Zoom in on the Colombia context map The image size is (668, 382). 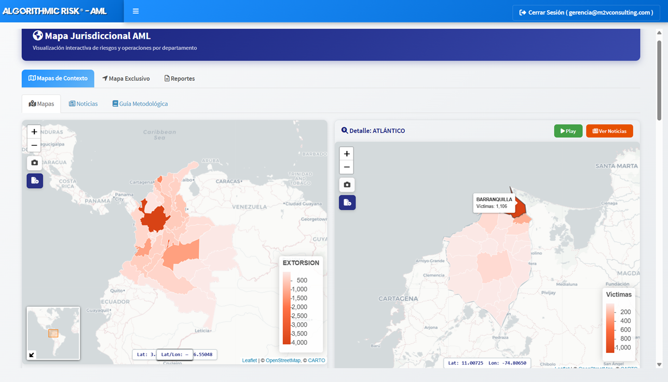point(34,132)
